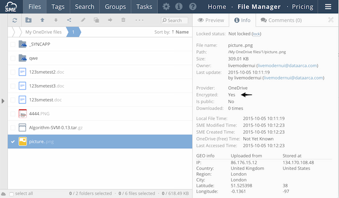Open the Tags menu item
The image size is (339, 198).
(x=58, y=7)
